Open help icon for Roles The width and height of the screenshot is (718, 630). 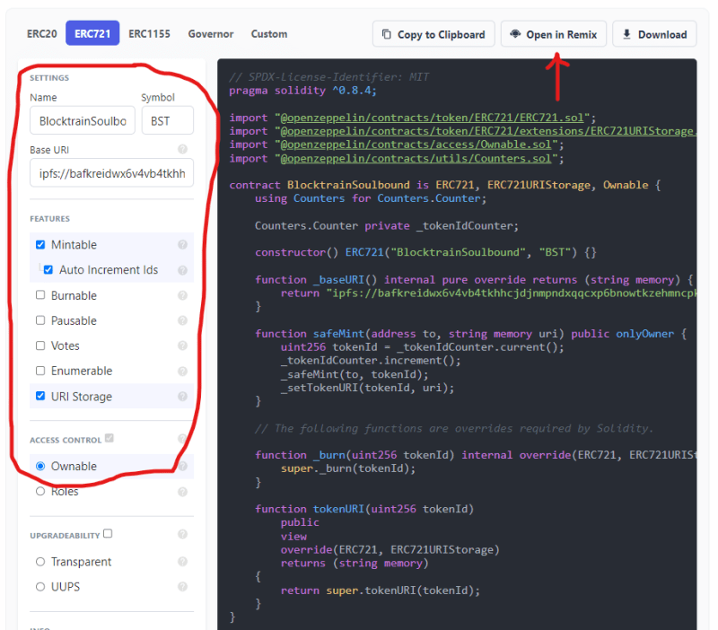(182, 492)
